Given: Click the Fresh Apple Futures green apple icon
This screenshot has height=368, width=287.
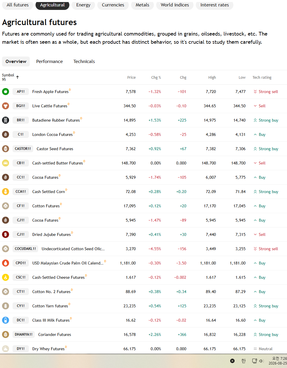Looking at the screenshot, I should coord(6,92).
